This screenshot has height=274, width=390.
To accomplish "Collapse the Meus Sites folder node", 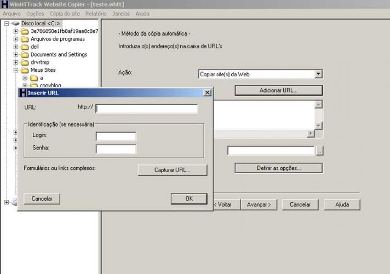I will (16, 70).
